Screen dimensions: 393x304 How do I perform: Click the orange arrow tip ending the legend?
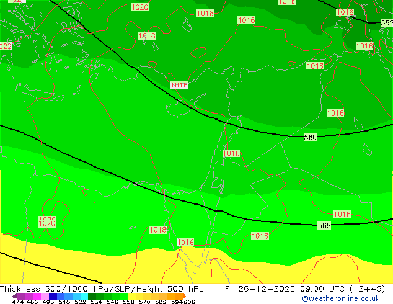click(185, 296)
